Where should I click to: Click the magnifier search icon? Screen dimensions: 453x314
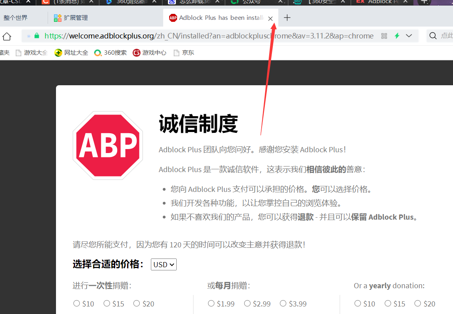pos(433,36)
